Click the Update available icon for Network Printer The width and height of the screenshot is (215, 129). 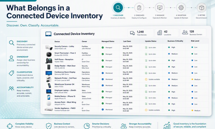click(x=146, y=79)
